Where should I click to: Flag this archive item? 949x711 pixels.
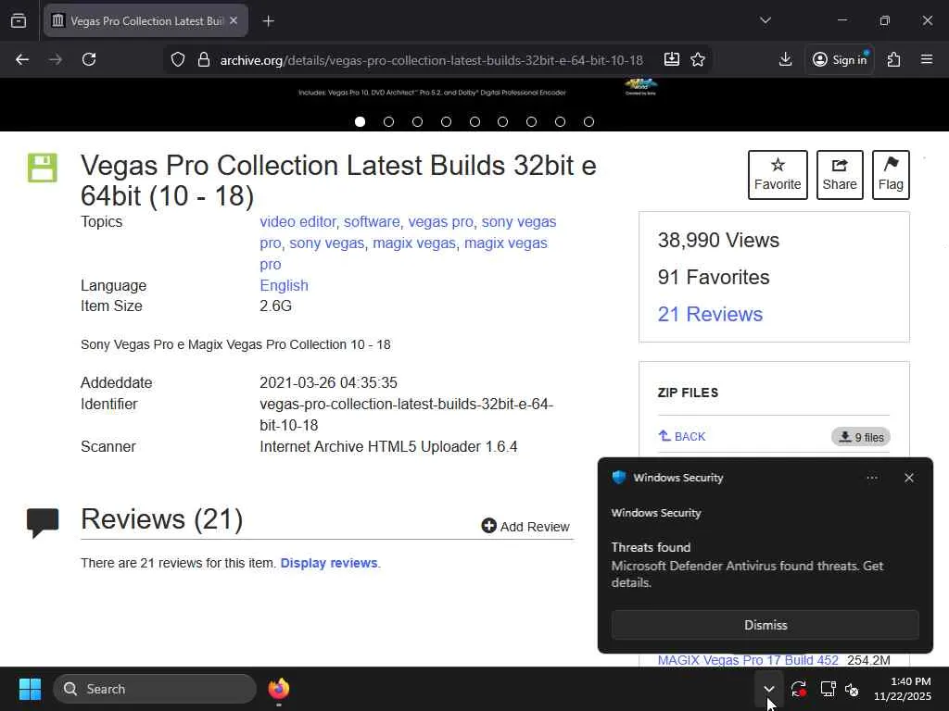click(x=891, y=175)
